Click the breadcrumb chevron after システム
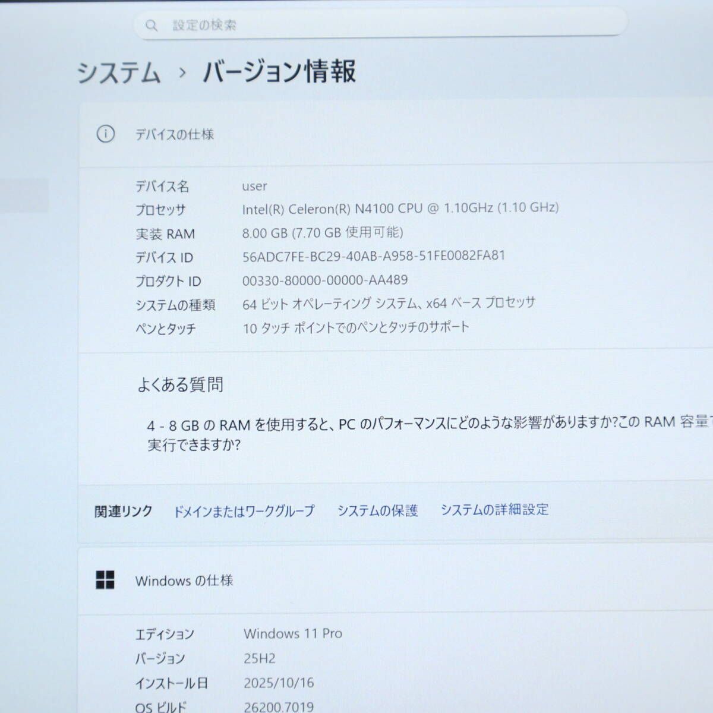 (x=182, y=73)
